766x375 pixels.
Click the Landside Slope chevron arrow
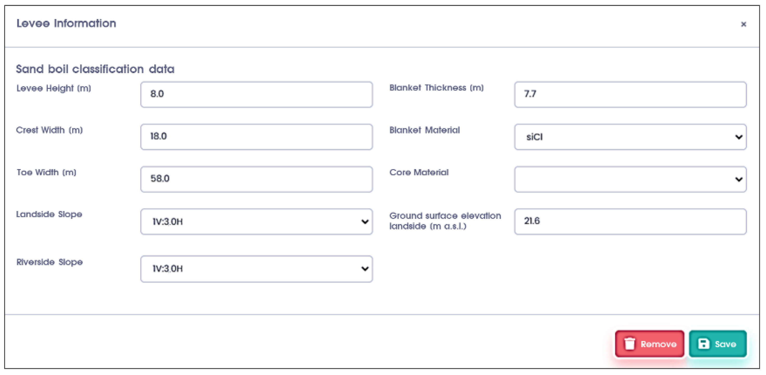365,222
